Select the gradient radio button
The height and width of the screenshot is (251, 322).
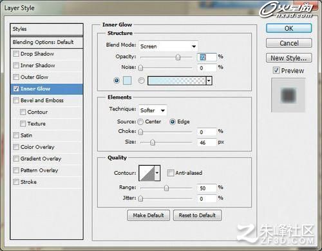[141, 81]
